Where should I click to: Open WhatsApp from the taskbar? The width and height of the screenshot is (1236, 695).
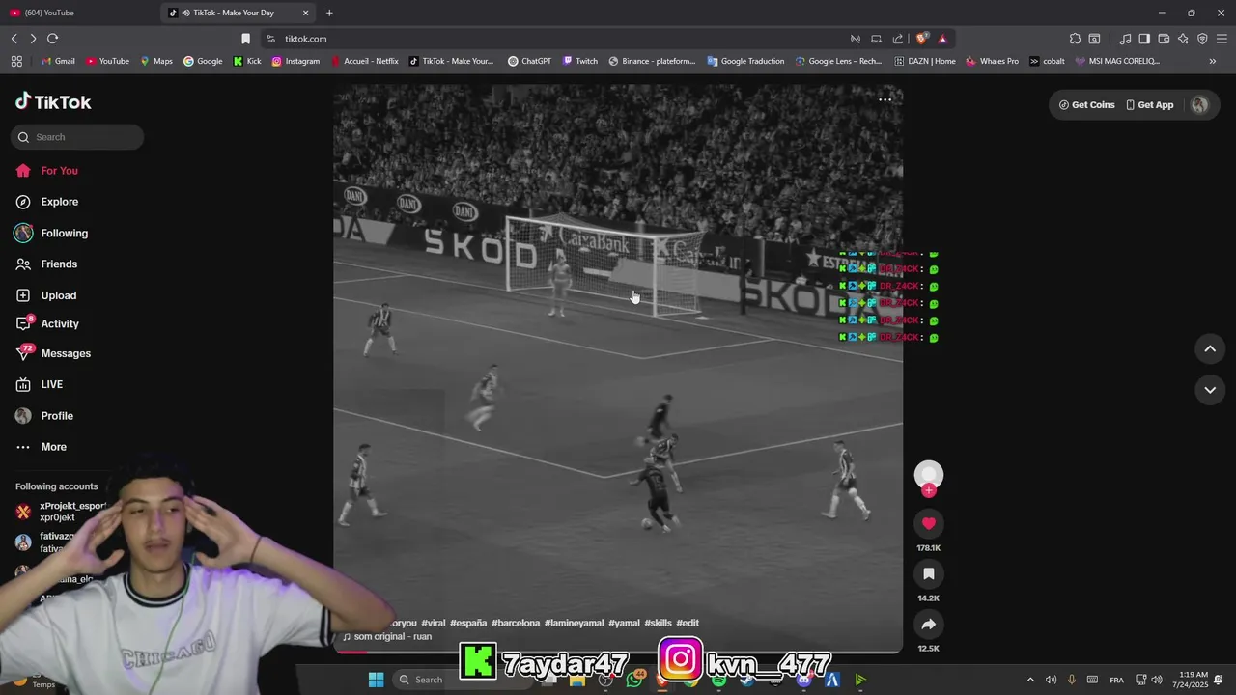click(633, 680)
